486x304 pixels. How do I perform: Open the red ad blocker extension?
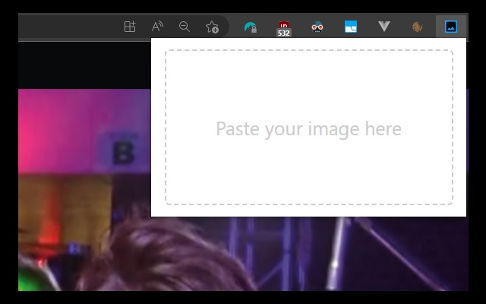coord(284,25)
